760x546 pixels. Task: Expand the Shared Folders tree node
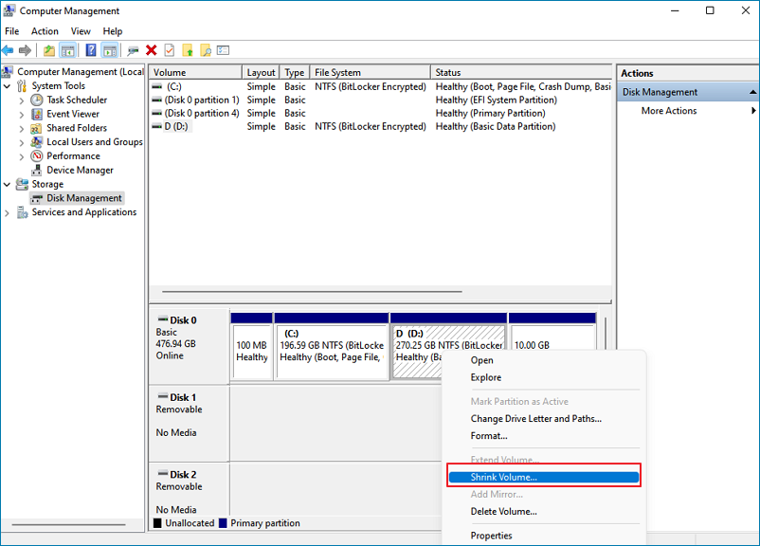[x=23, y=128]
